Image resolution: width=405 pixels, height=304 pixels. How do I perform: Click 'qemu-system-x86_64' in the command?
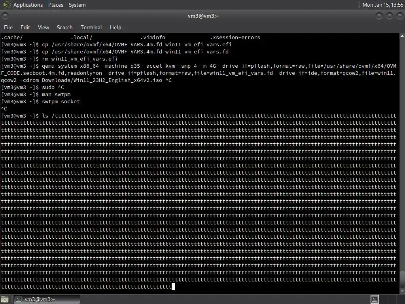tap(70, 66)
